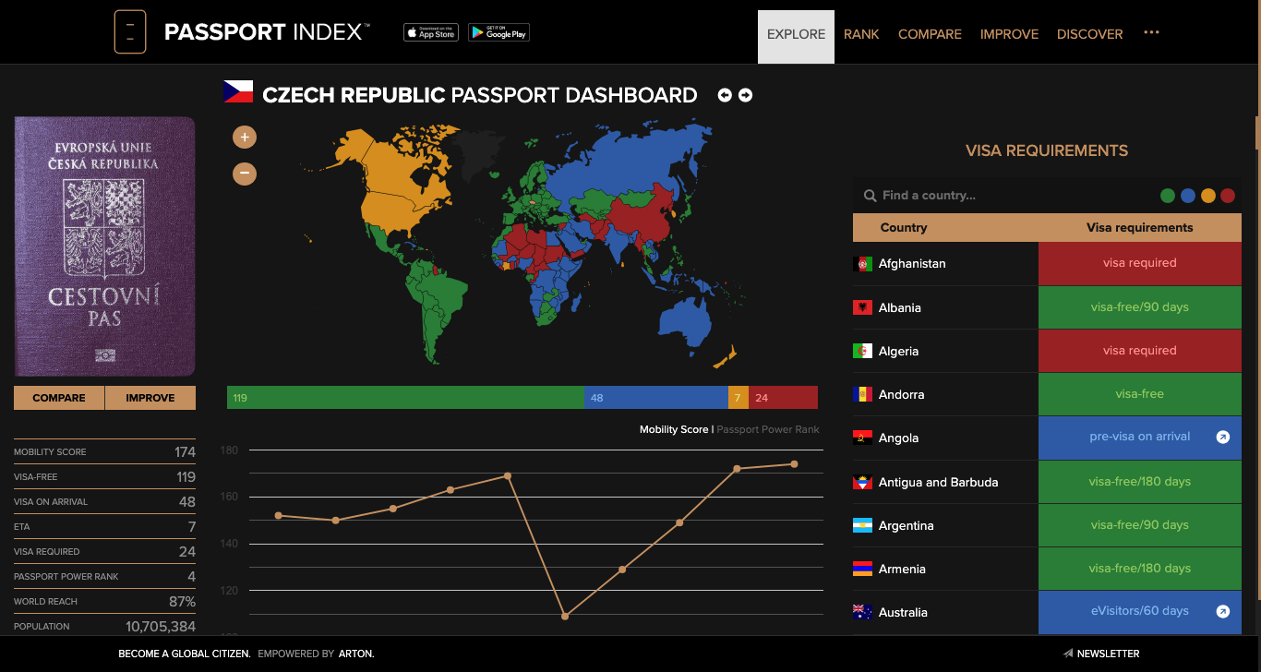1261x672 pixels.
Task: Click the chart's lowest data point
Action: coord(565,616)
